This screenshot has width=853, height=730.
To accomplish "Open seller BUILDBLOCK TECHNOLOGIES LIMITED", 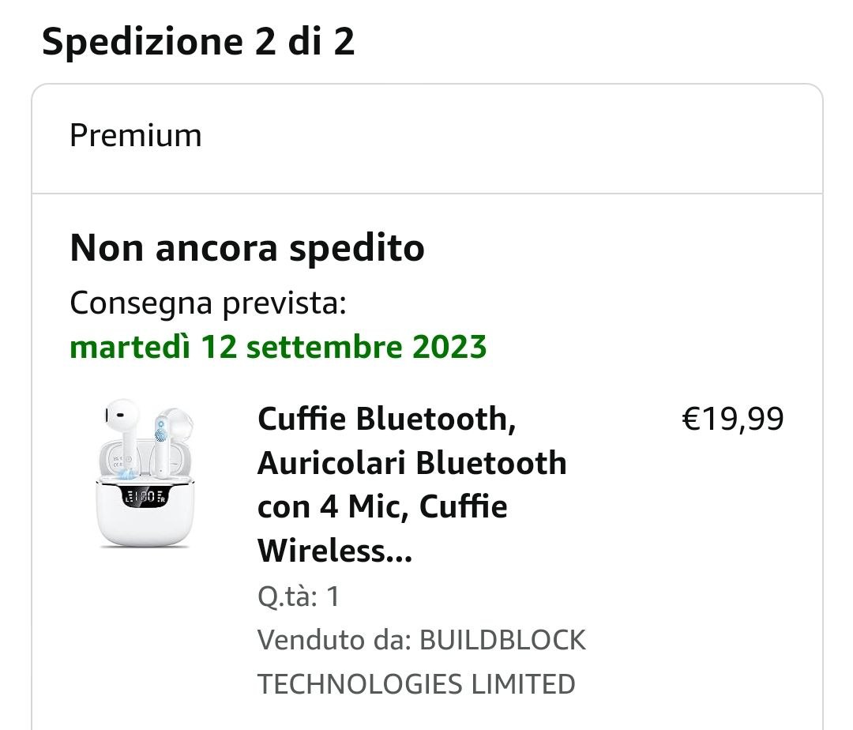I will click(502, 640).
